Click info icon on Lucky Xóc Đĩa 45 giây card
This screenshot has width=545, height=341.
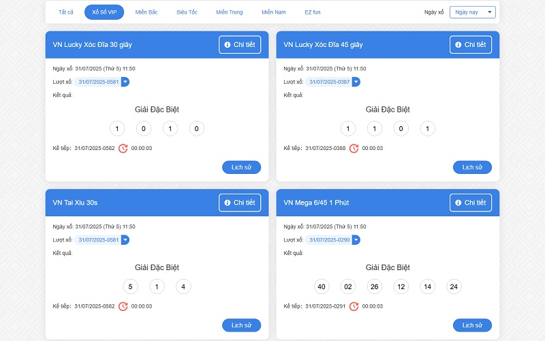click(458, 45)
